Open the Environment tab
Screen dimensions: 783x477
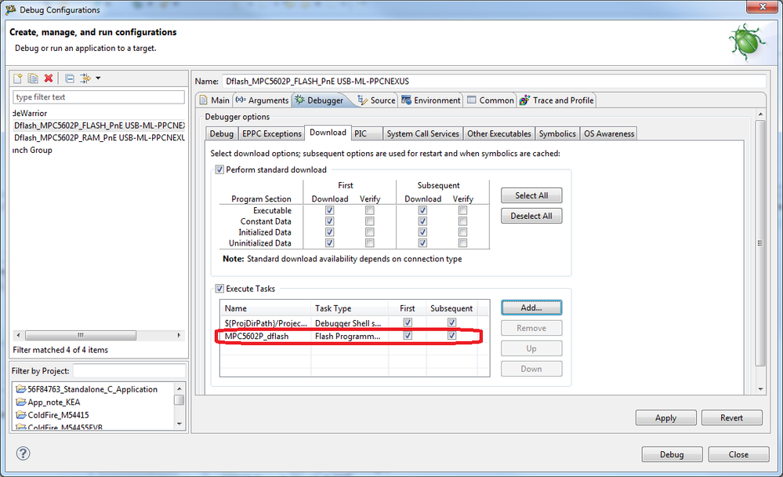(431, 100)
